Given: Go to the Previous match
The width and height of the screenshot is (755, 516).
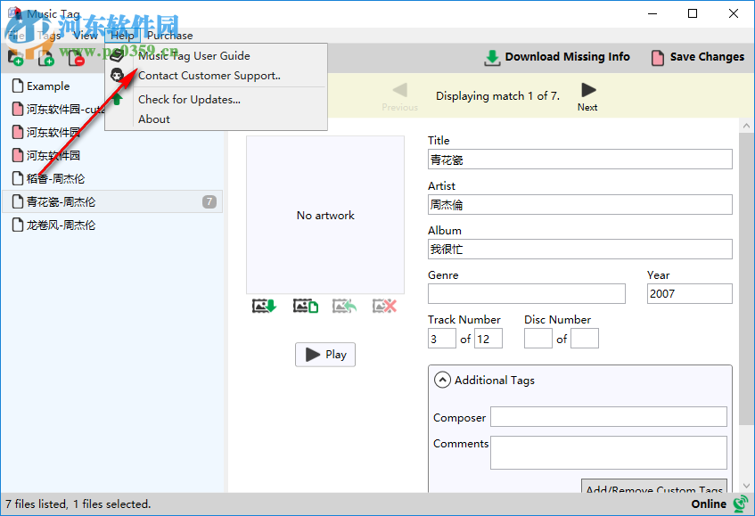Looking at the screenshot, I should coord(399,97).
